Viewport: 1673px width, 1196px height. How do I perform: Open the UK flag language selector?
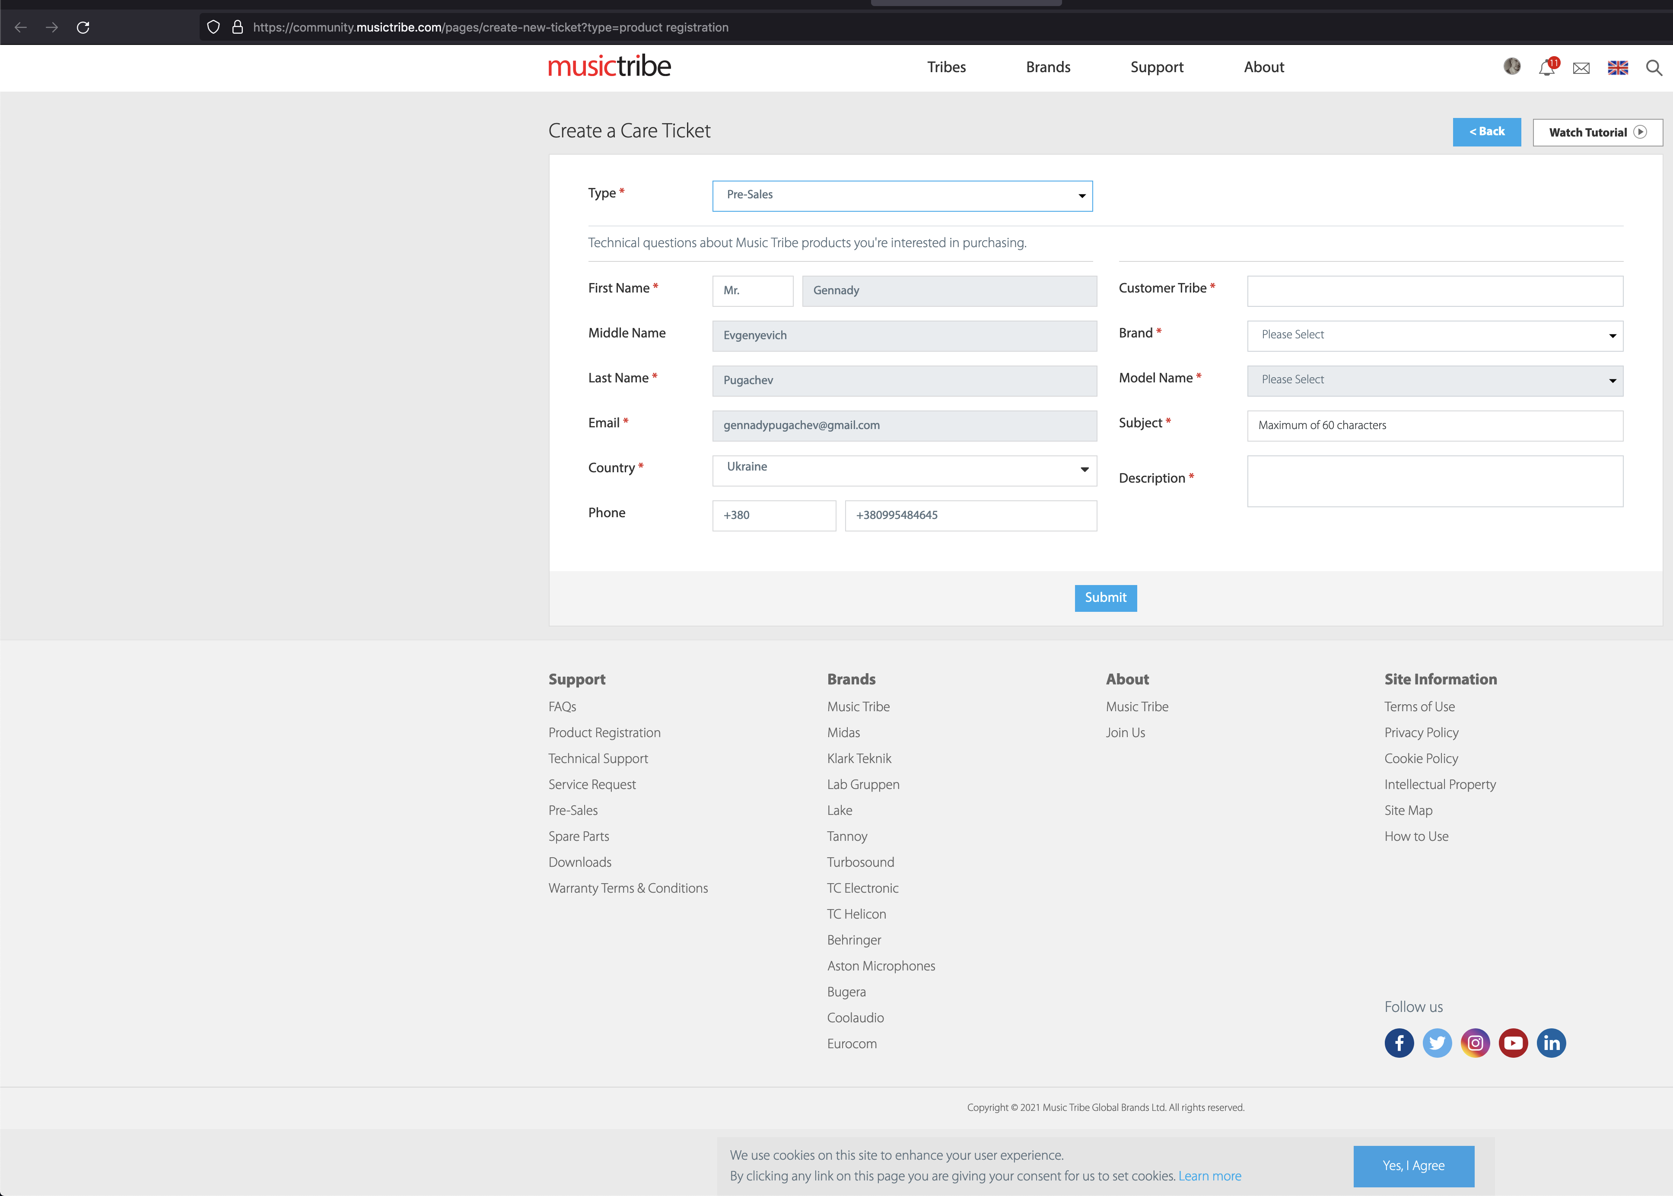point(1617,68)
